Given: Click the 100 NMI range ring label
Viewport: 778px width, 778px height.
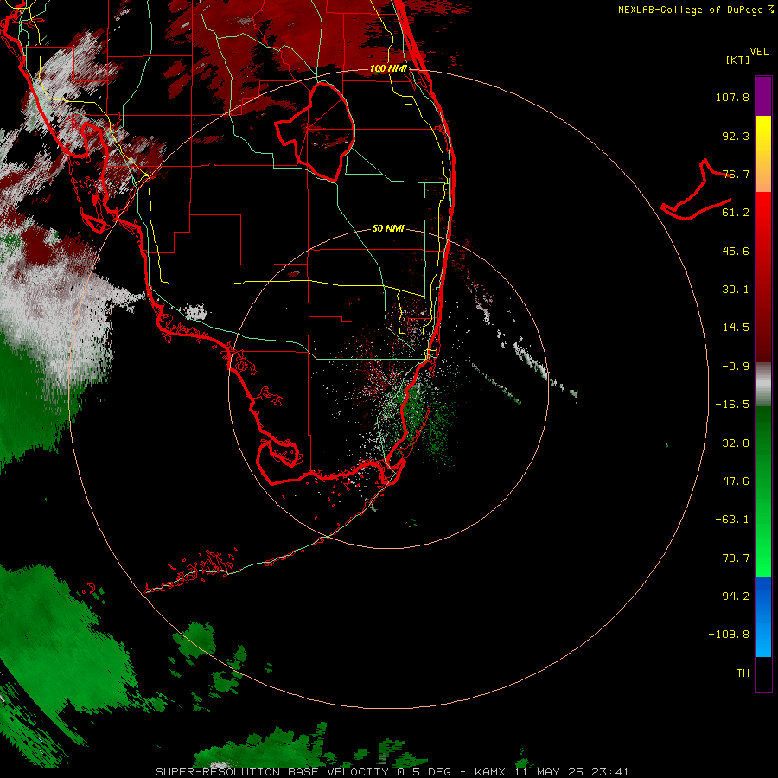Looking at the screenshot, I should [x=388, y=68].
